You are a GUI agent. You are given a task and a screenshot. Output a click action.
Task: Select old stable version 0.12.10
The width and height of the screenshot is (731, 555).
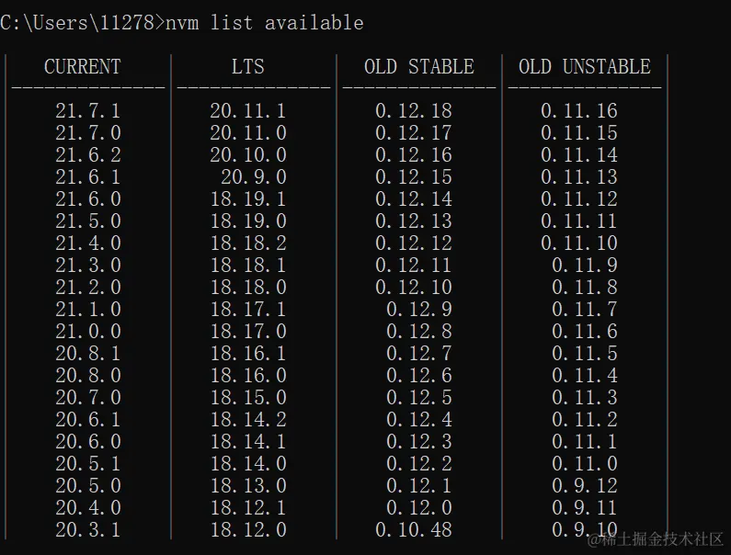(414, 287)
